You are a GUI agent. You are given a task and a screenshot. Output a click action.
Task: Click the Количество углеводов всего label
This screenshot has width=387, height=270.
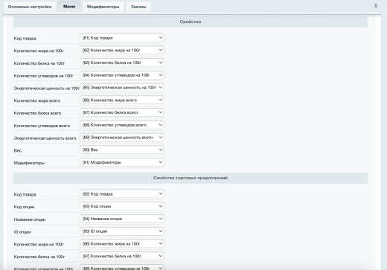click(42, 126)
